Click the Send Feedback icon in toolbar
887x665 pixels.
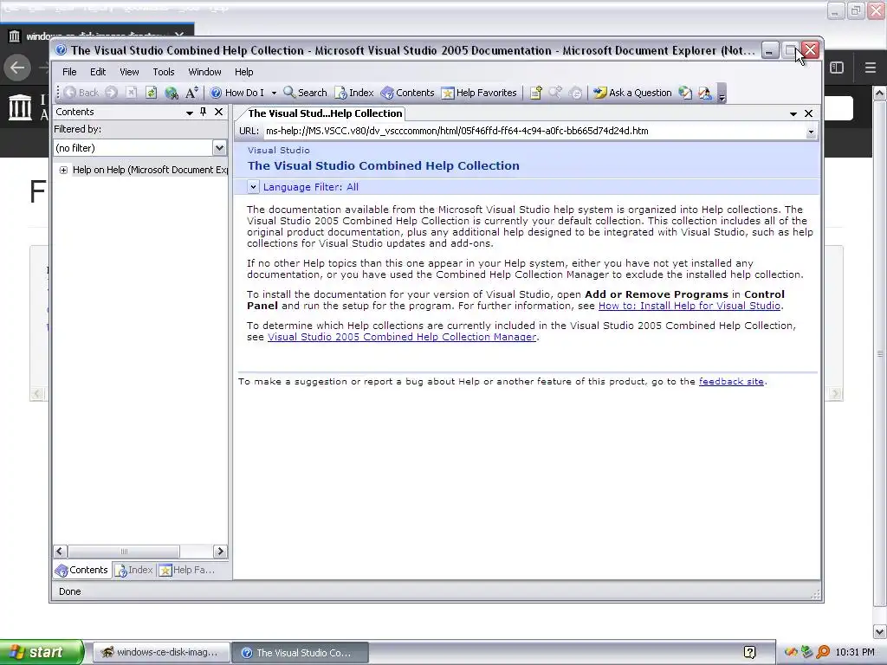[x=705, y=93]
